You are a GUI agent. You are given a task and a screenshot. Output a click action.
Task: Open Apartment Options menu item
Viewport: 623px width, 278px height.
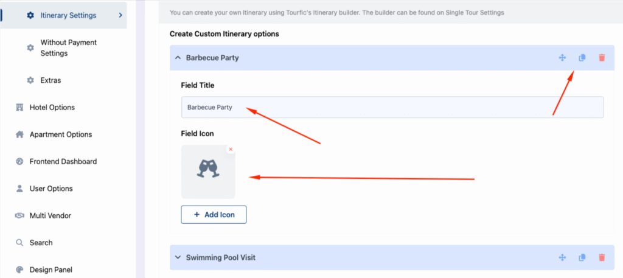(61, 134)
